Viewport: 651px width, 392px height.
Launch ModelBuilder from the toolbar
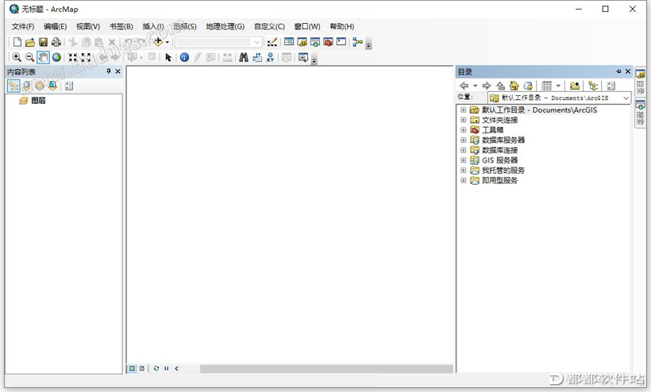(x=357, y=42)
